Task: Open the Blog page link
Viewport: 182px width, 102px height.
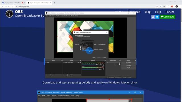Action: tap(148, 12)
